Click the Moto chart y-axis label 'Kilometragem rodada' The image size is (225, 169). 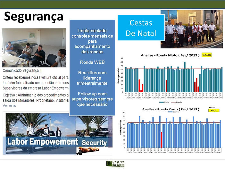click(x=119, y=76)
